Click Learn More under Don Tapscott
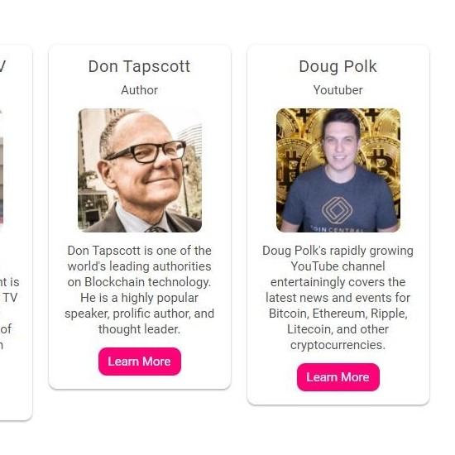 tap(140, 362)
